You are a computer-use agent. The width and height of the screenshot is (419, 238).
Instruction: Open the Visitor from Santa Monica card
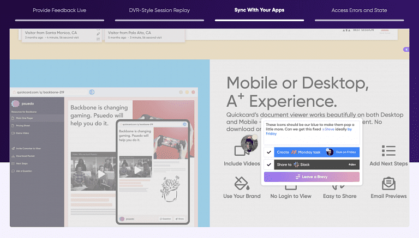point(61,35)
